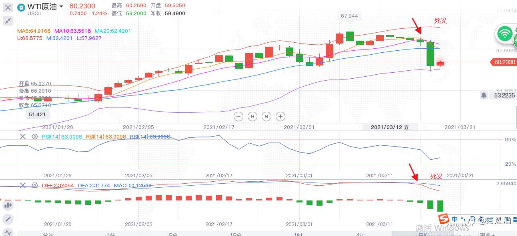Close the MACD indicator panel

pyautogui.click(x=23, y=185)
